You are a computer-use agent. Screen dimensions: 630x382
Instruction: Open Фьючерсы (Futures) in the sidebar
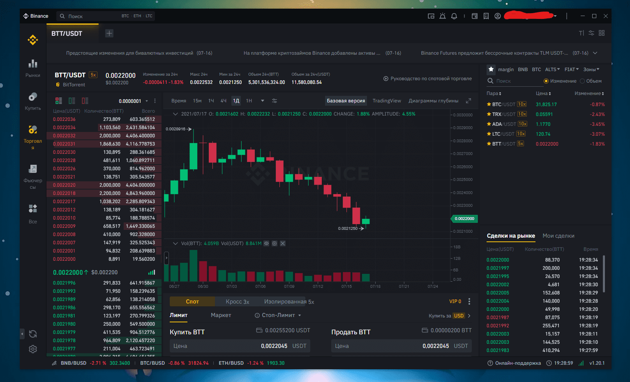[33, 177]
